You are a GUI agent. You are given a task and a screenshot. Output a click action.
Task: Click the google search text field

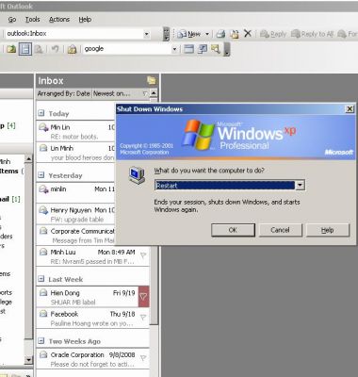[126, 49]
